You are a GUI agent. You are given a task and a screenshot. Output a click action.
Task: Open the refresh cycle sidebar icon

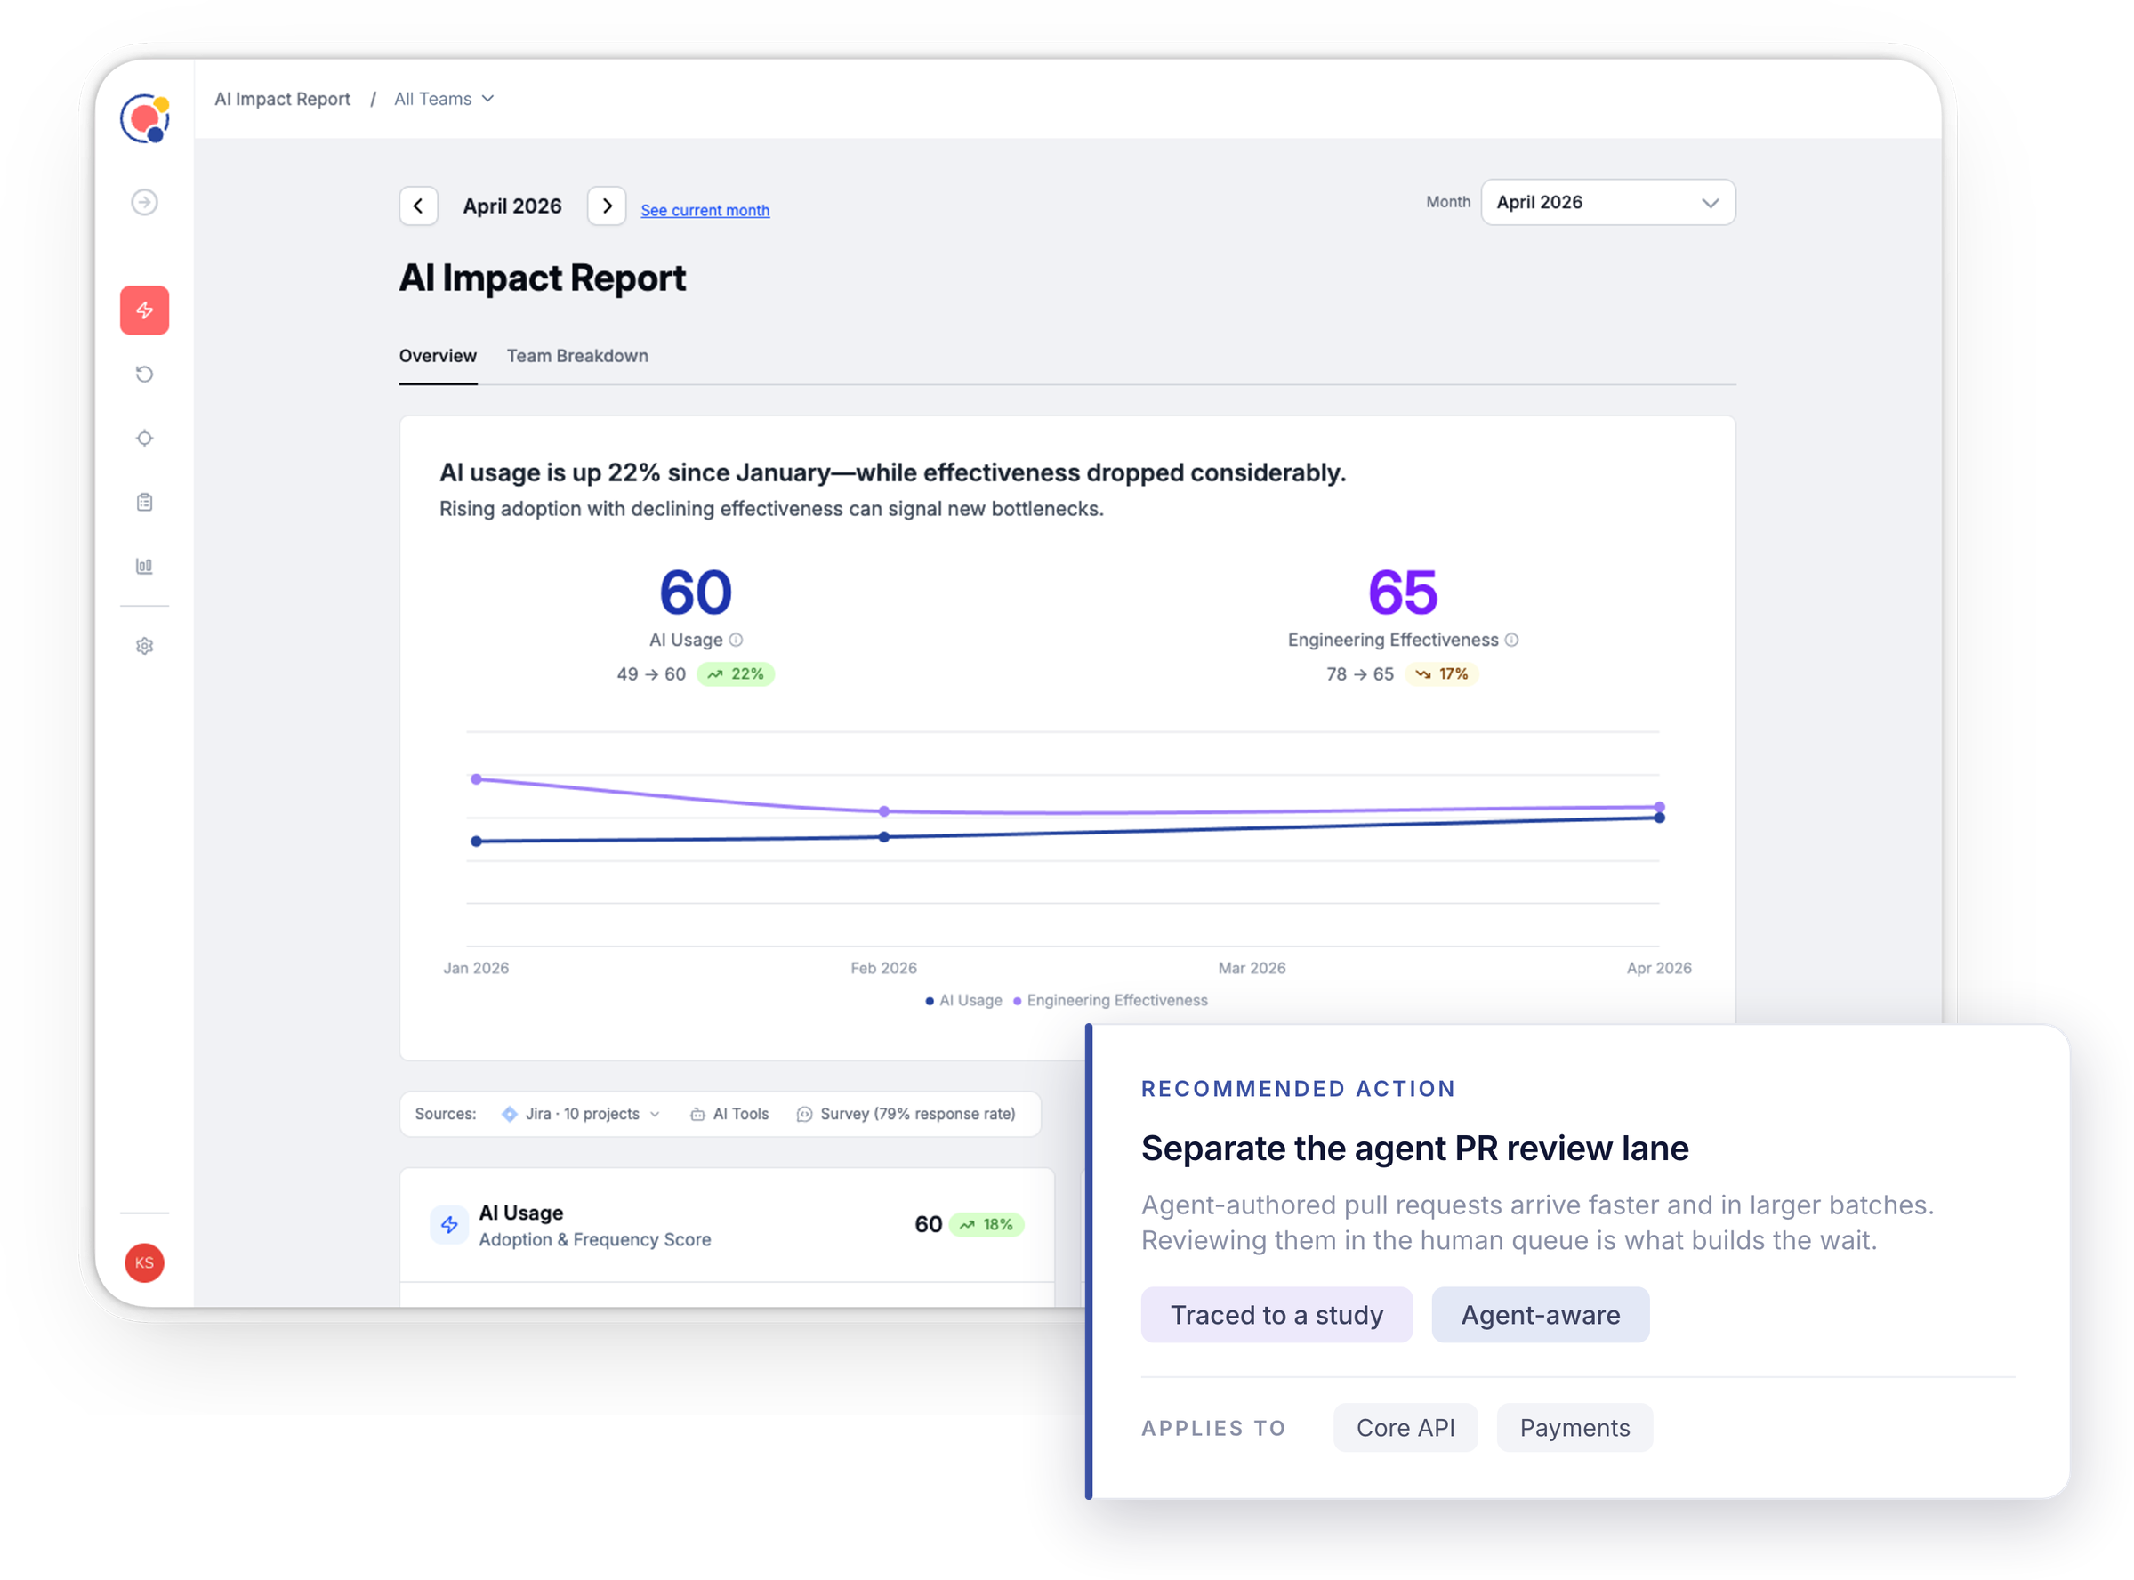144,374
